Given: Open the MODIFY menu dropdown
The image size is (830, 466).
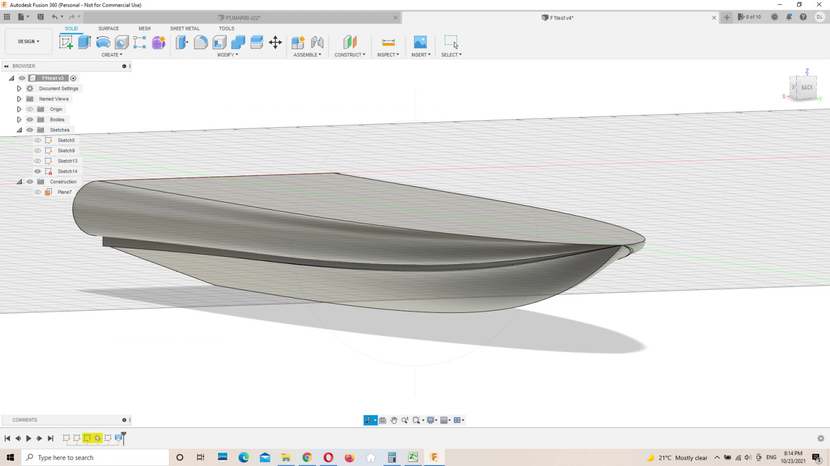Looking at the screenshot, I should click(x=228, y=55).
